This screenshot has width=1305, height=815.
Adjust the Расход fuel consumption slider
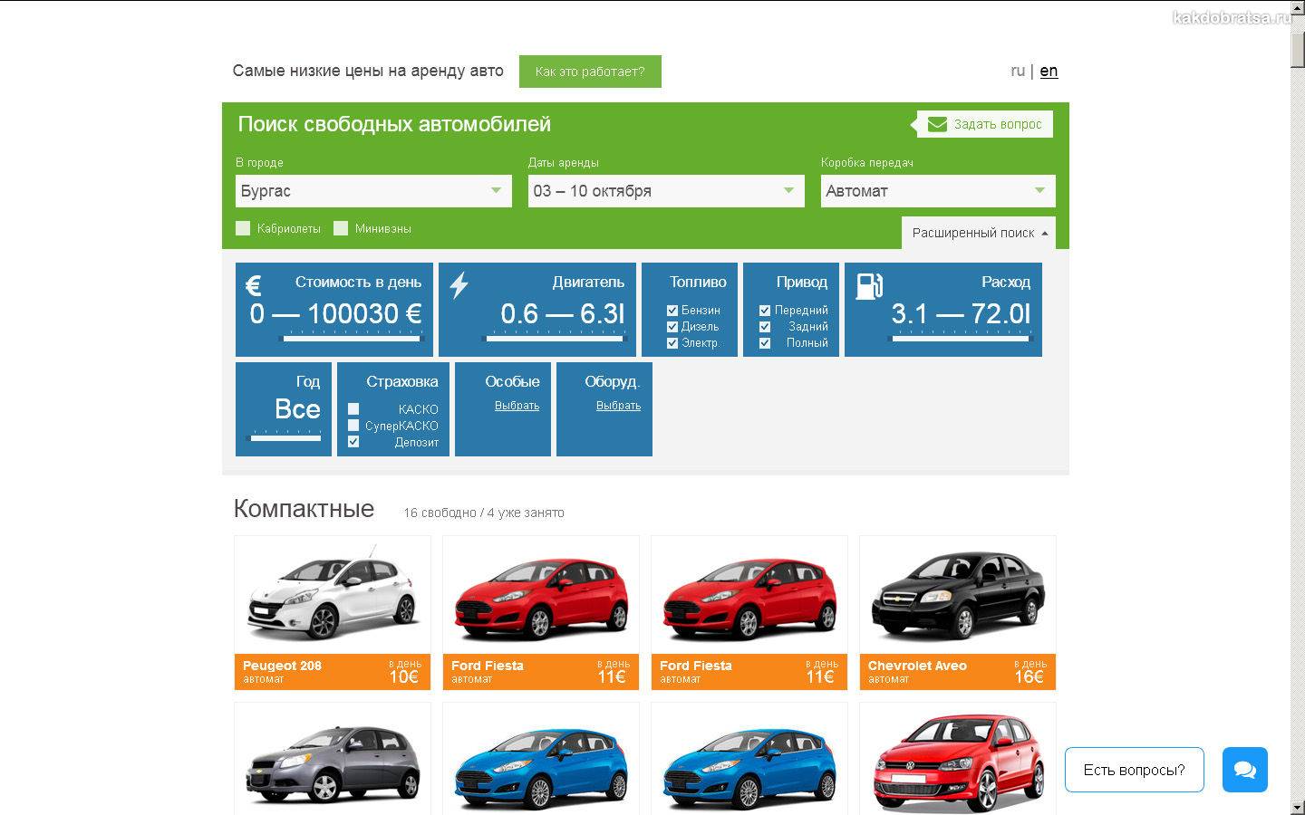961,339
